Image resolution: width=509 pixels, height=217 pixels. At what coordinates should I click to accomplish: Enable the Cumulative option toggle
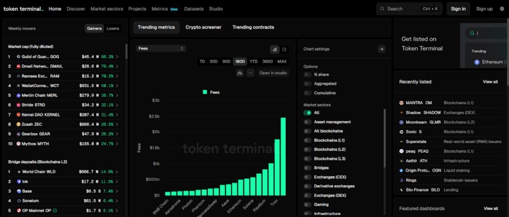307,93
